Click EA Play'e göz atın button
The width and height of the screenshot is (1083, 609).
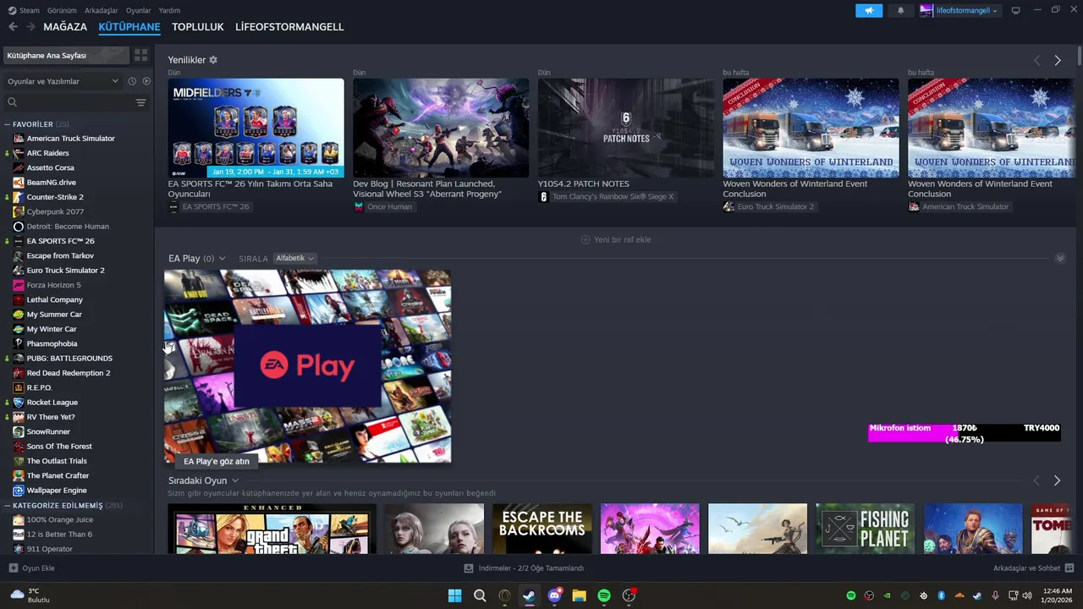pos(217,461)
